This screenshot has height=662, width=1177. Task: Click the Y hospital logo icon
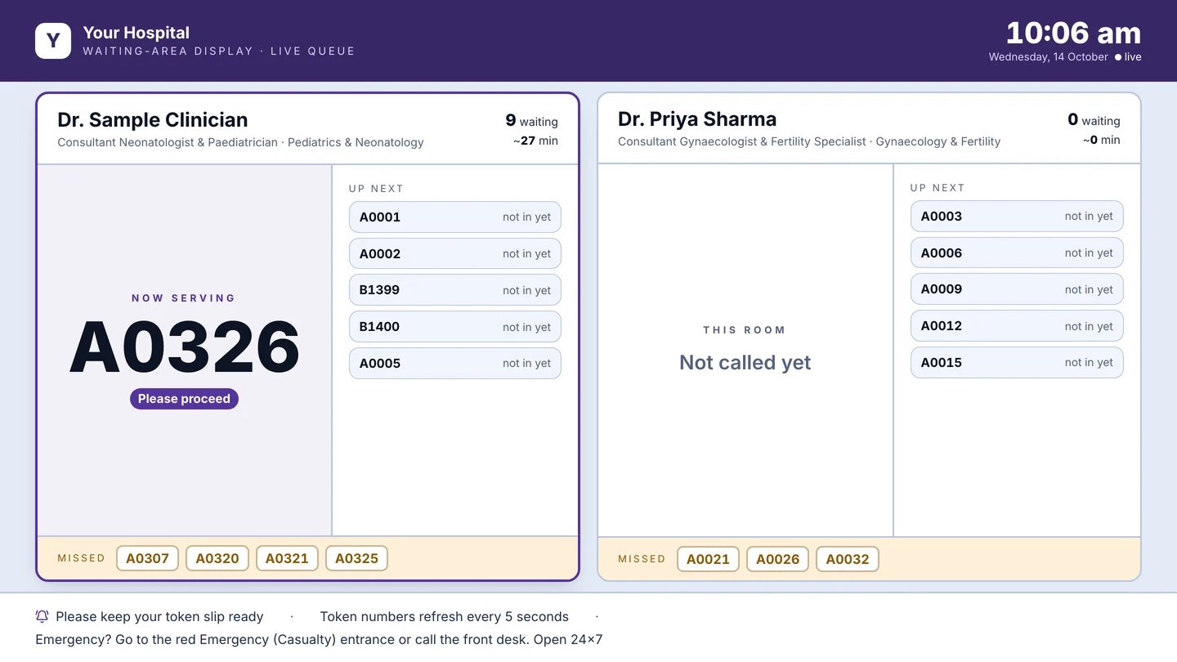coord(53,41)
